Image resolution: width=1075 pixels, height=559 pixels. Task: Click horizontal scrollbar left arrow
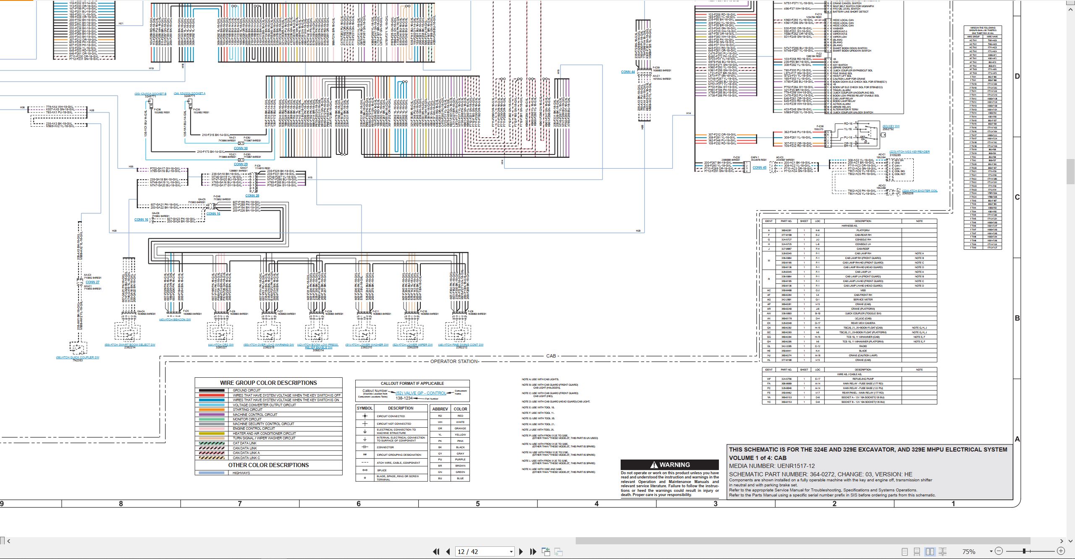coord(8,541)
